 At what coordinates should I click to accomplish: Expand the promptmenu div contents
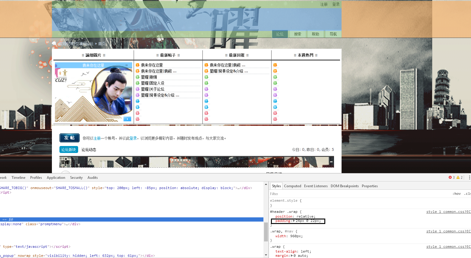tap(67, 224)
